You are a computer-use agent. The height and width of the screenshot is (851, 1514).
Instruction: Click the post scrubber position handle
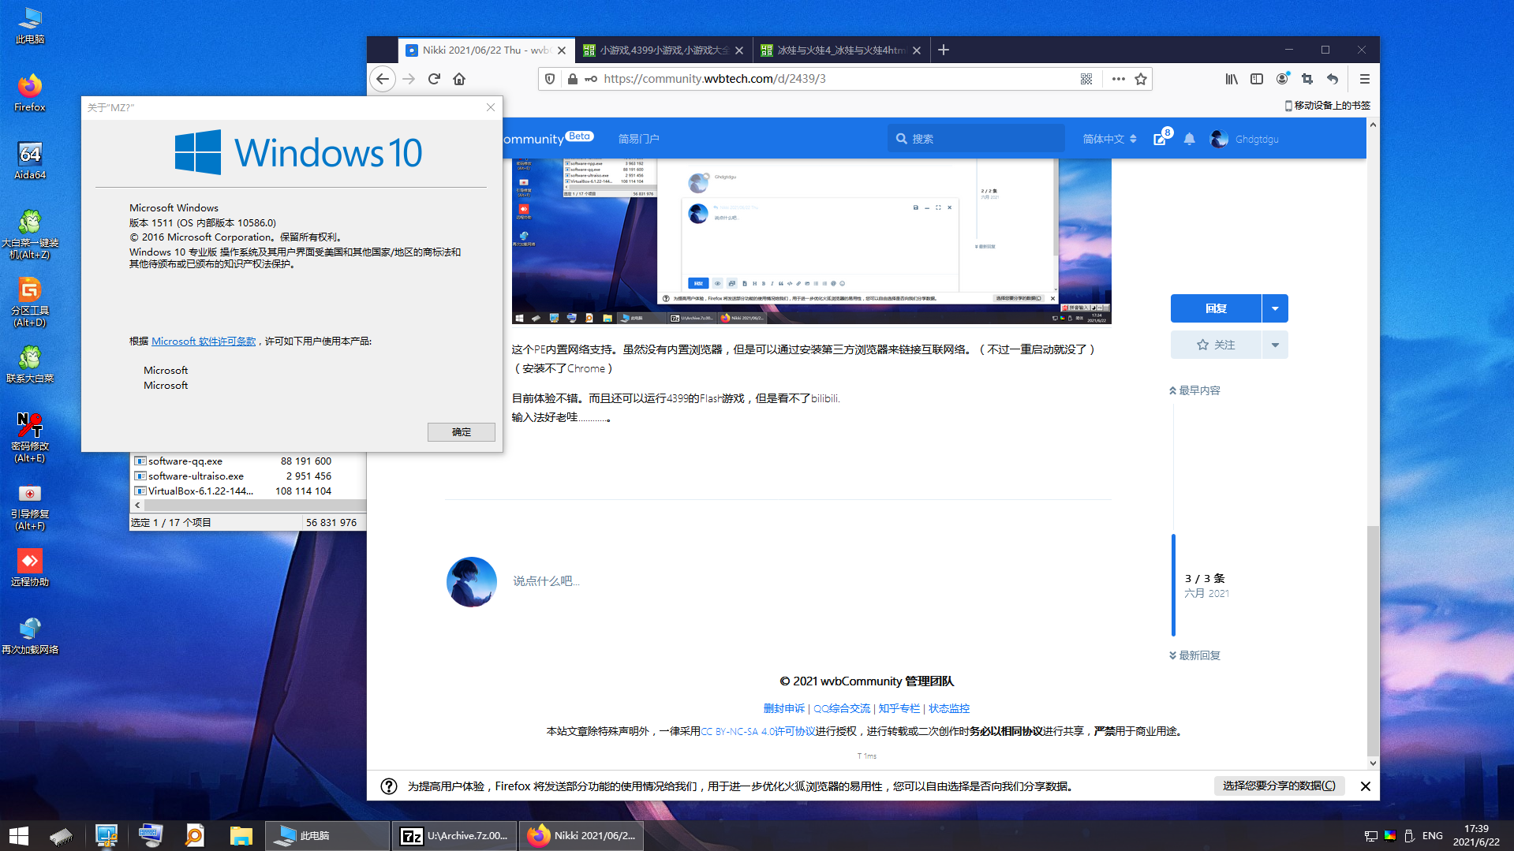tap(1173, 584)
